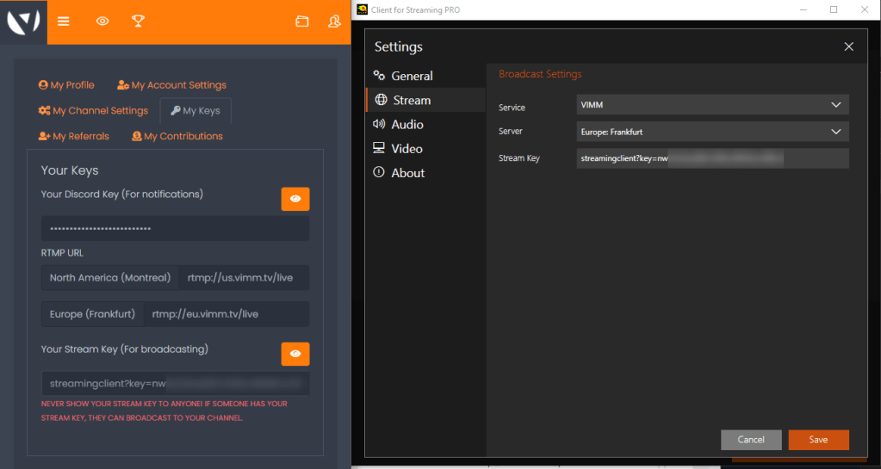The image size is (881, 469).
Task: Open the hamburger menu in the orange header
Action: click(63, 22)
